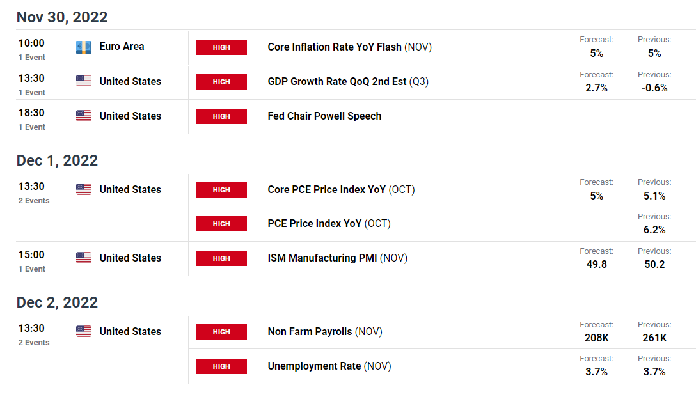
Task: Open Fed Chair Powell Speech event
Action: point(324,116)
